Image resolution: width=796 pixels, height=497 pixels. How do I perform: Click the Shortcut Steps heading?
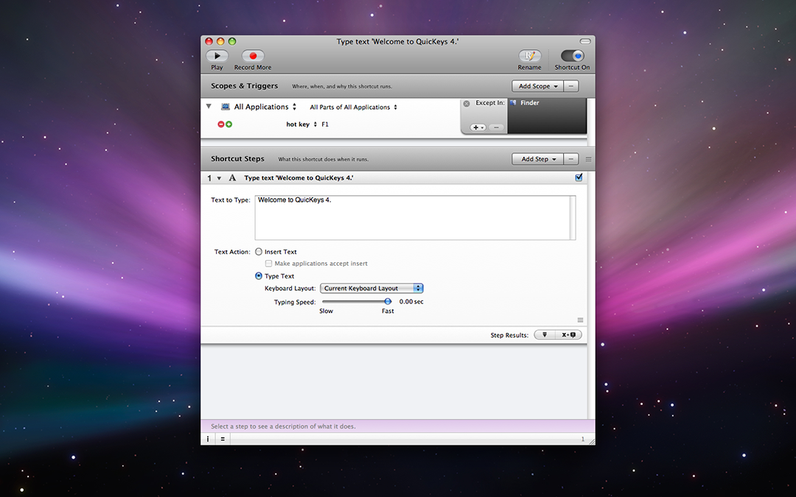(237, 159)
